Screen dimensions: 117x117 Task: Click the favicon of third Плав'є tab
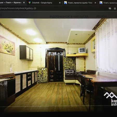tap(65, 3)
